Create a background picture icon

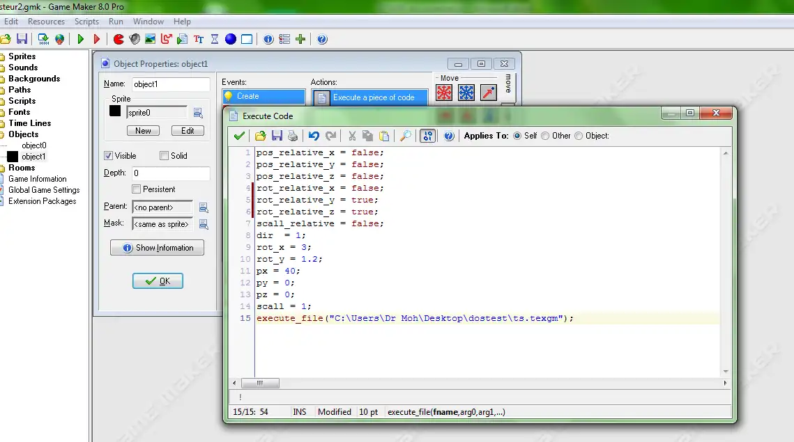(x=151, y=39)
